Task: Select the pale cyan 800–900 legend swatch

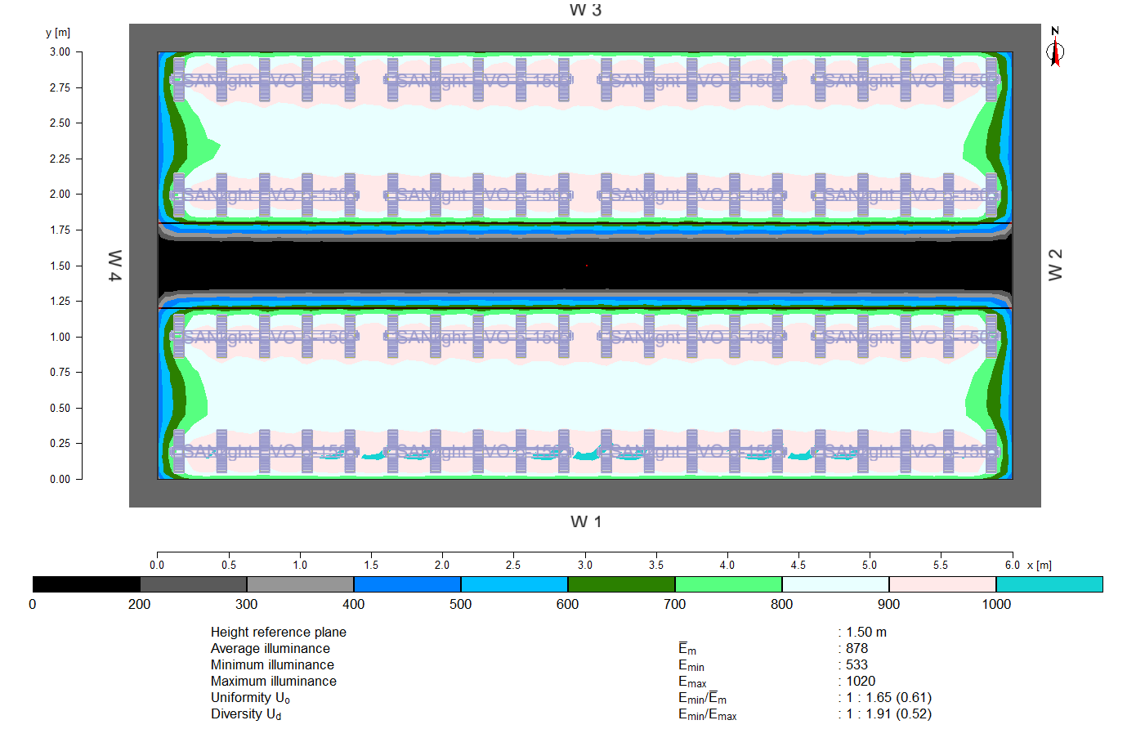Action: tap(836, 584)
